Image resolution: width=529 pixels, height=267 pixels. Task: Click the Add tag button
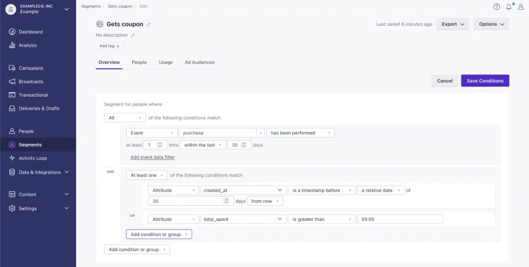click(x=109, y=46)
